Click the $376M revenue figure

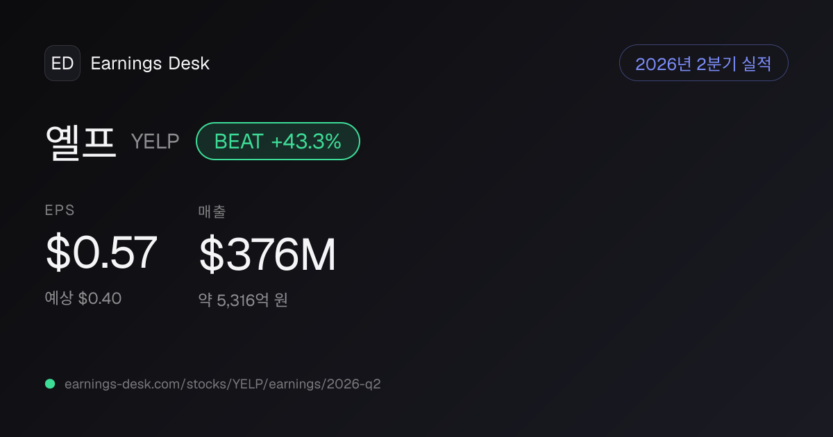pos(267,255)
